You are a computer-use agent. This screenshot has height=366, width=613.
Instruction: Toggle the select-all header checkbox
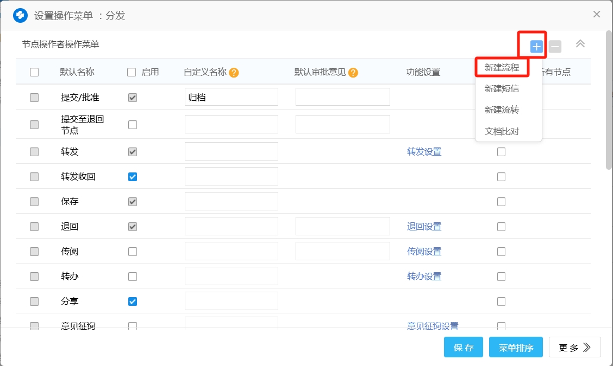(x=34, y=72)
